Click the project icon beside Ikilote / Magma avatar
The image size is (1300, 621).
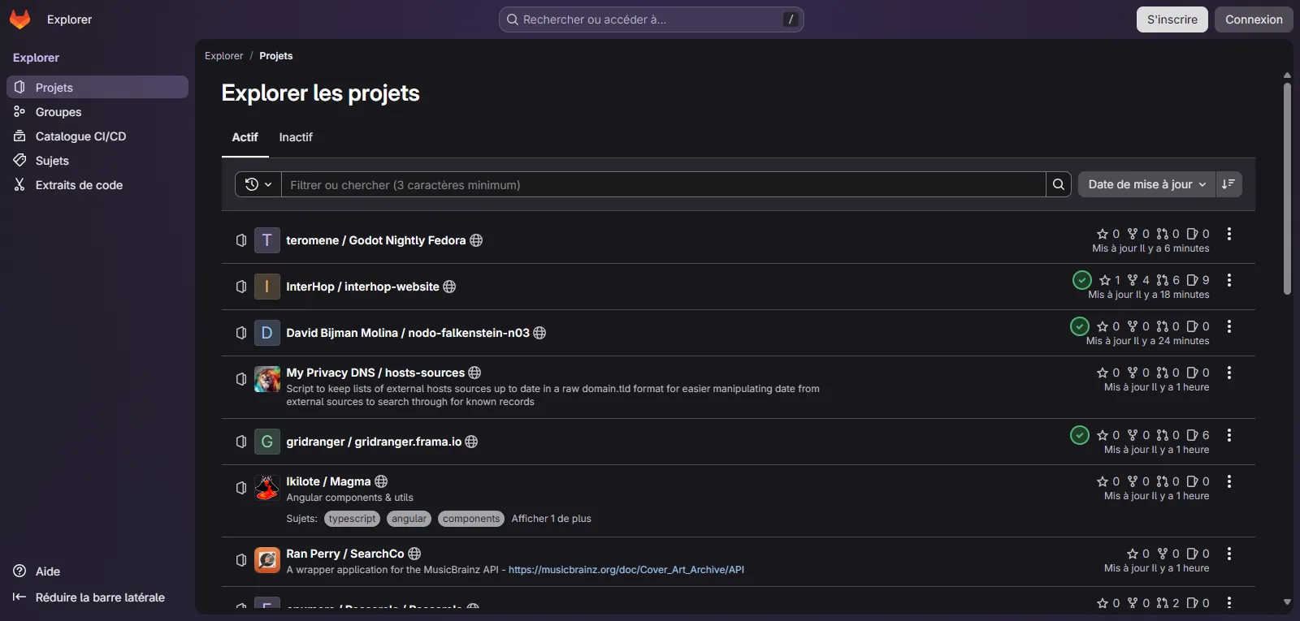coord(241,488)
